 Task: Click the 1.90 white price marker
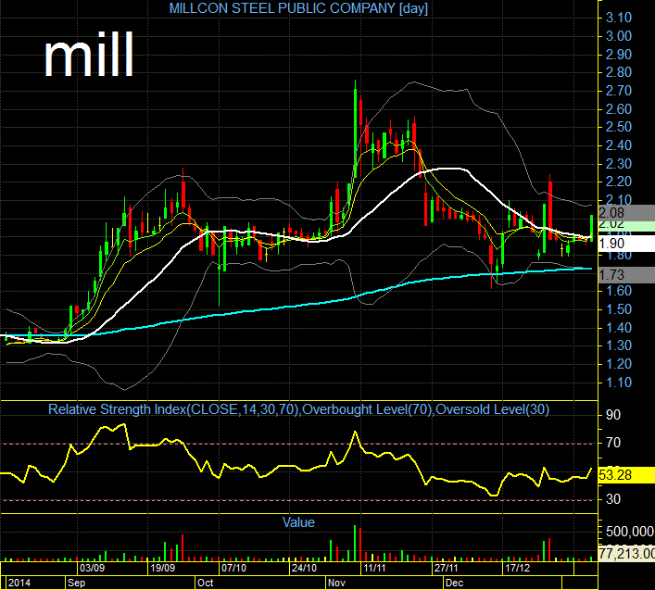click(x=626, y=244)
